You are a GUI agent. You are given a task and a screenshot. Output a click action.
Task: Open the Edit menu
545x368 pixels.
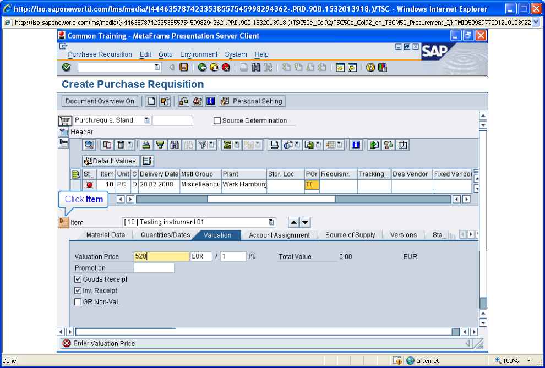145,54
